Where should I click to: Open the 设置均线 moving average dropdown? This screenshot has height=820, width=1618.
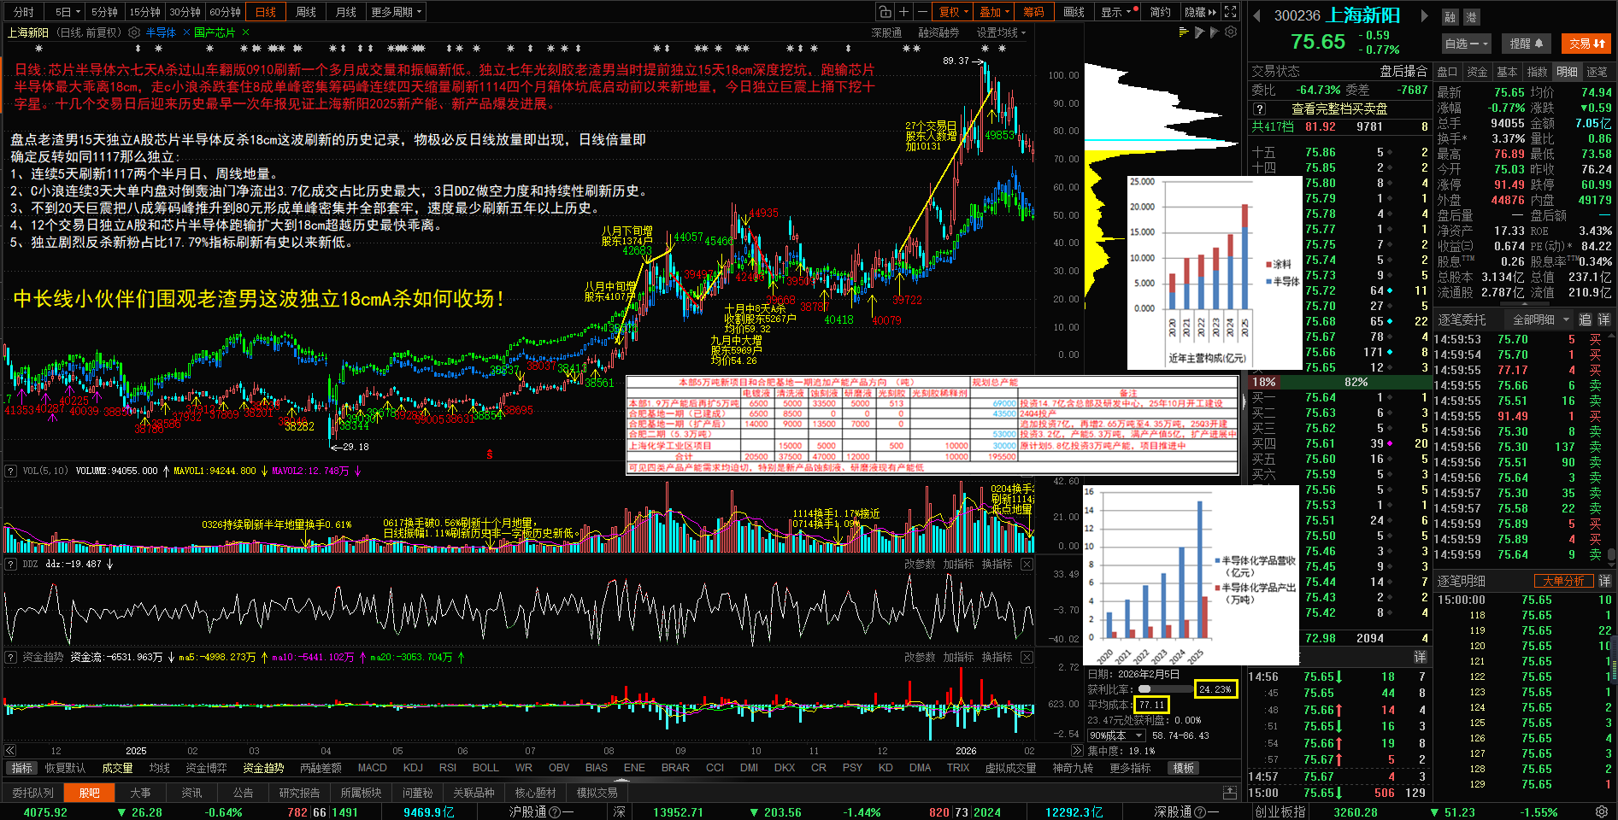point(1001,32)
